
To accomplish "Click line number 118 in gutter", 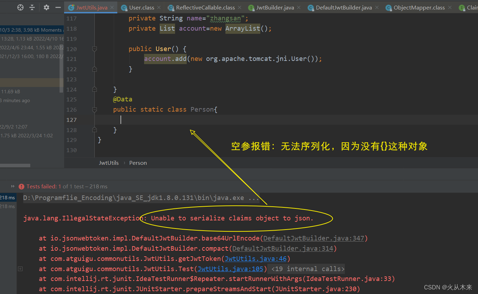I will tap(72, 29).
